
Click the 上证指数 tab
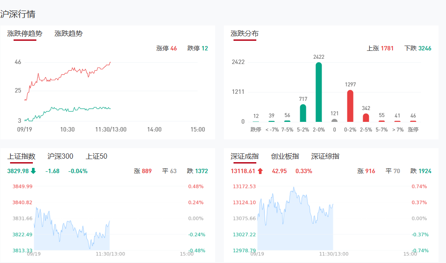point(21,156)
